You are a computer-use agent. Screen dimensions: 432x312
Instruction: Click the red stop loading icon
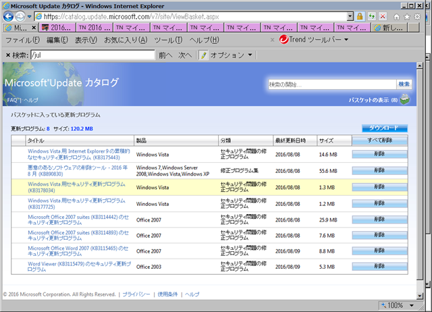point(383,16)
